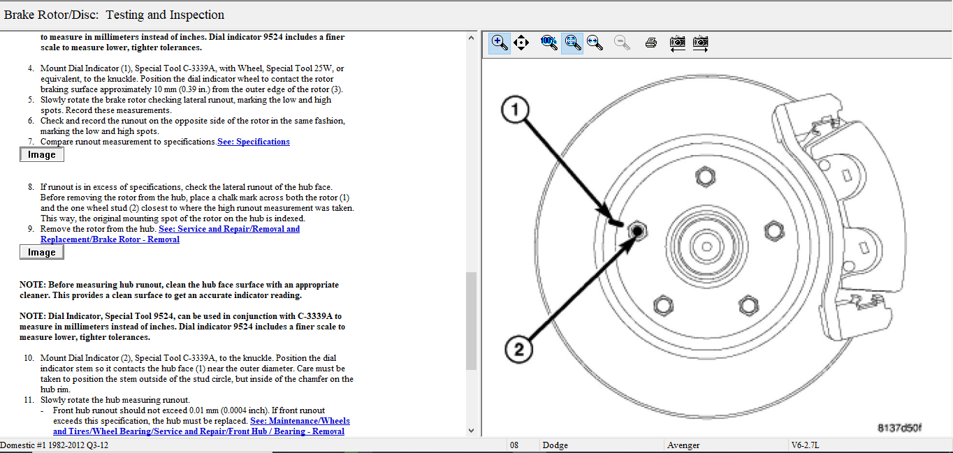Open the 'See: Specifications' link
Viewport: 953px width, 453px height.
[254, 142]
